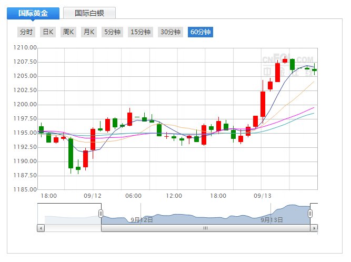Click the right range handle on navigator

click(x=310, y=213)
